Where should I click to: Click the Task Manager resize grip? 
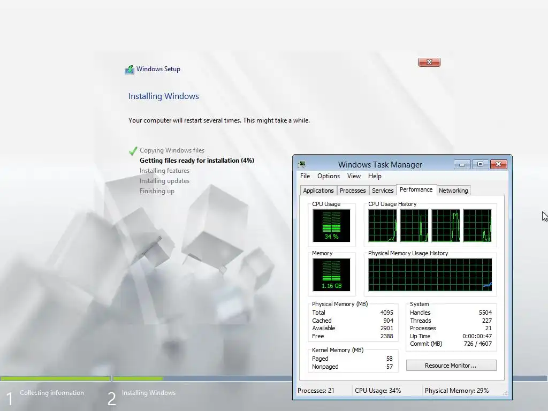point(505,393)
